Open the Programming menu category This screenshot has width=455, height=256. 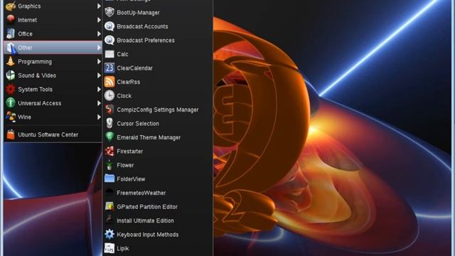click(x=53, y=62)
